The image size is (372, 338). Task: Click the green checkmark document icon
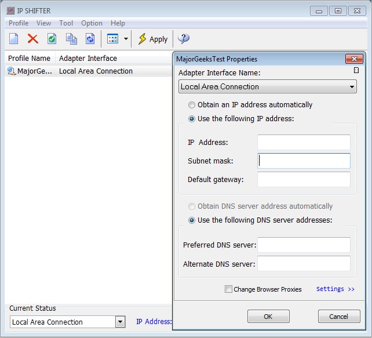52,39
